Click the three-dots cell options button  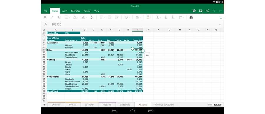click(x=147, y=55)
